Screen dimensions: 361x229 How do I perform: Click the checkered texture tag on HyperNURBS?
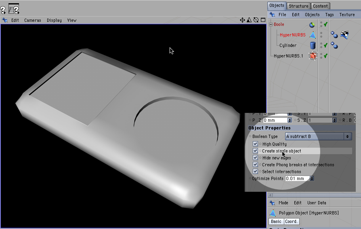click(345, 35)
